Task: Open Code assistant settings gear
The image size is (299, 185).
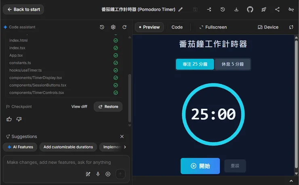Action: coord(113,27)
